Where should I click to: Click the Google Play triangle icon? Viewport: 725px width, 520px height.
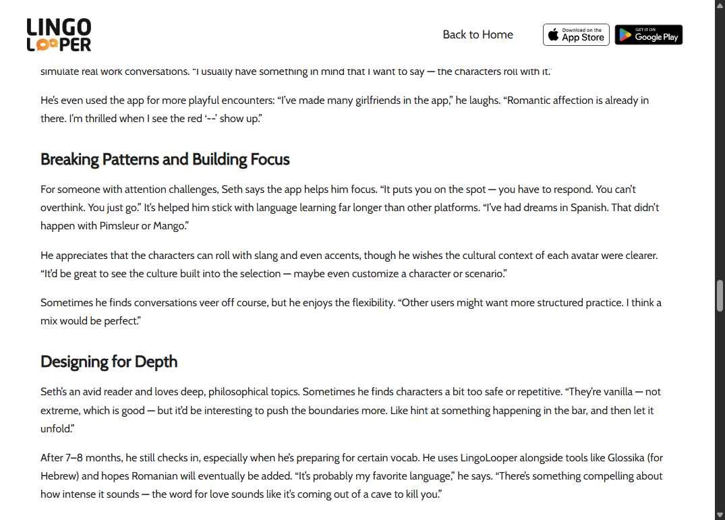tap(625, 35)
